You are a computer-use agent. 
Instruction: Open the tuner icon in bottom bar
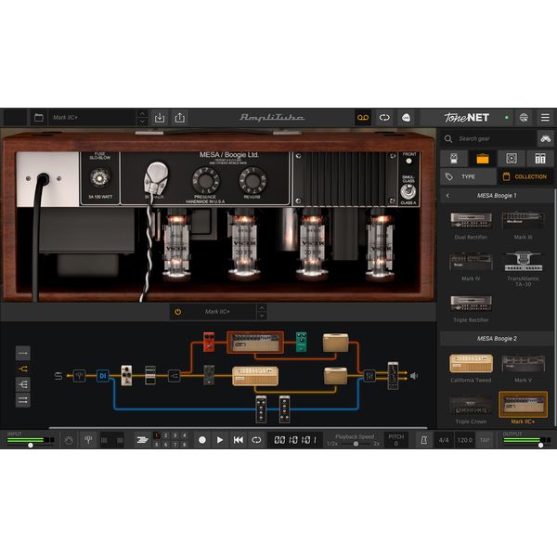click(88, 440)
